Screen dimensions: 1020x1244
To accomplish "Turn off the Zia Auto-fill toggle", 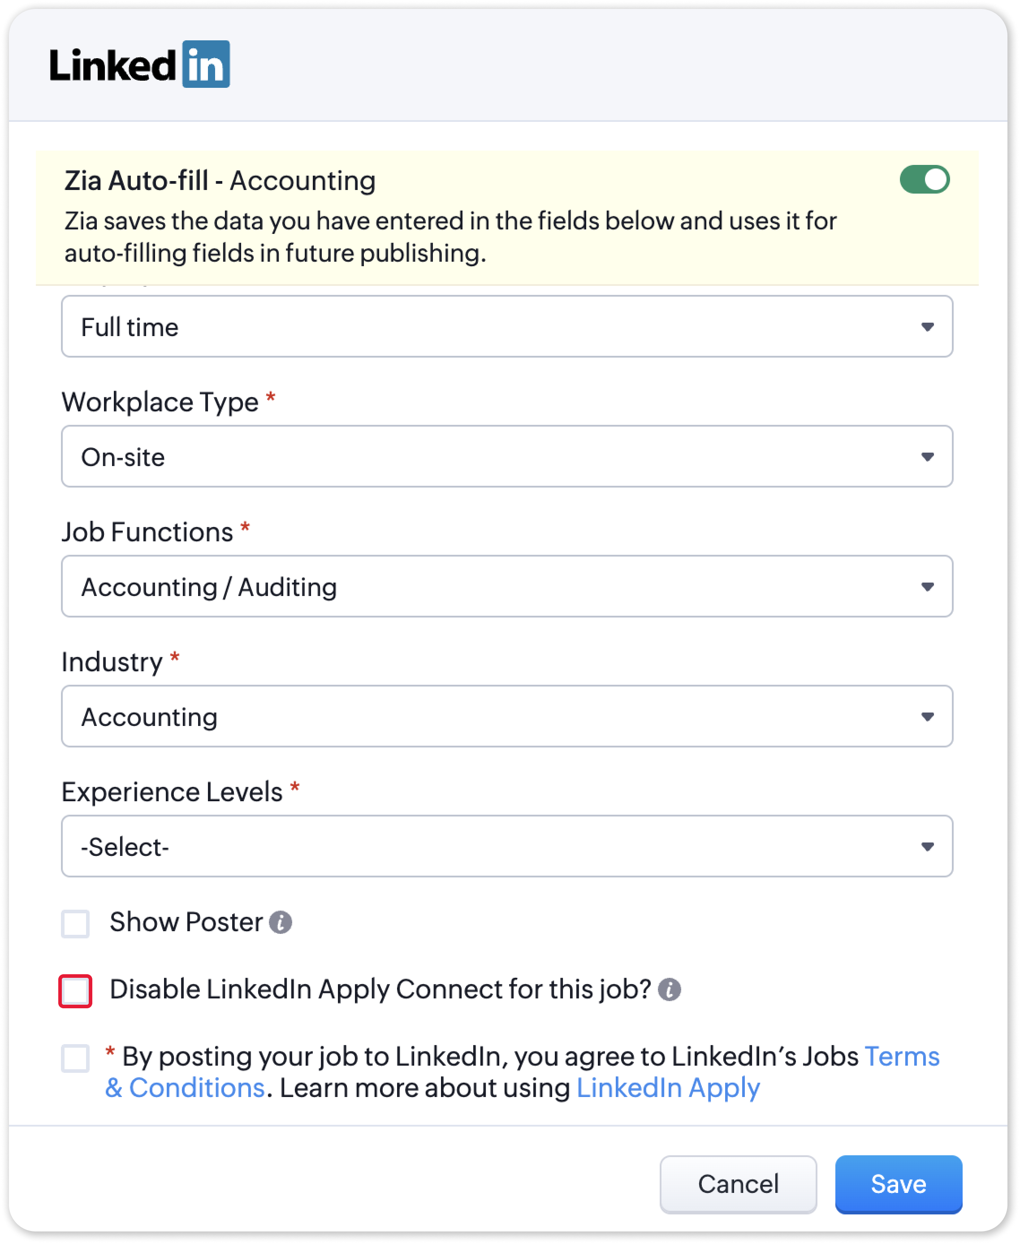I will tap(924, 179).
